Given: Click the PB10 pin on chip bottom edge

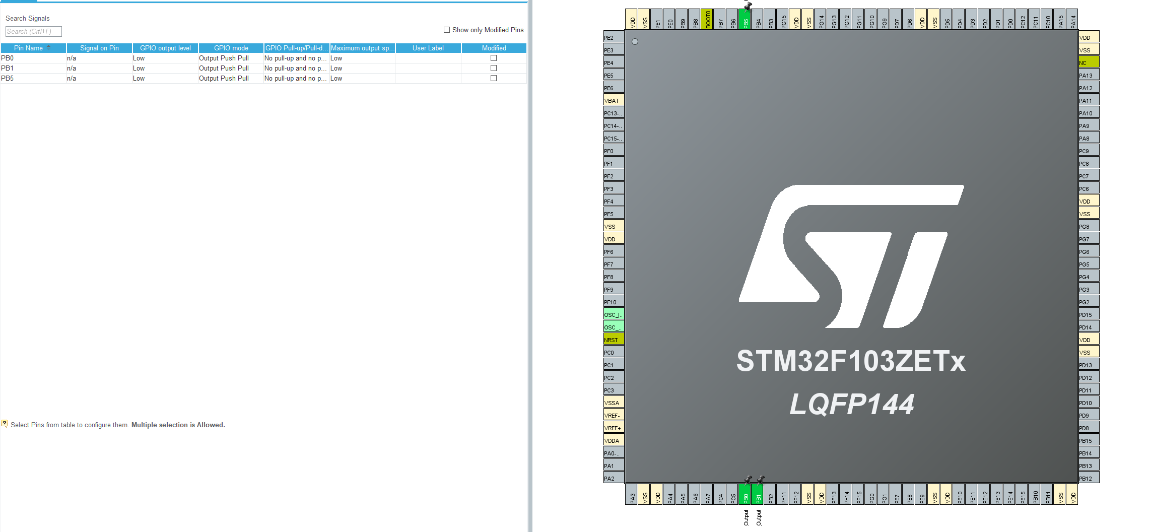Looking at the screenshot, I should point(1035,494).
